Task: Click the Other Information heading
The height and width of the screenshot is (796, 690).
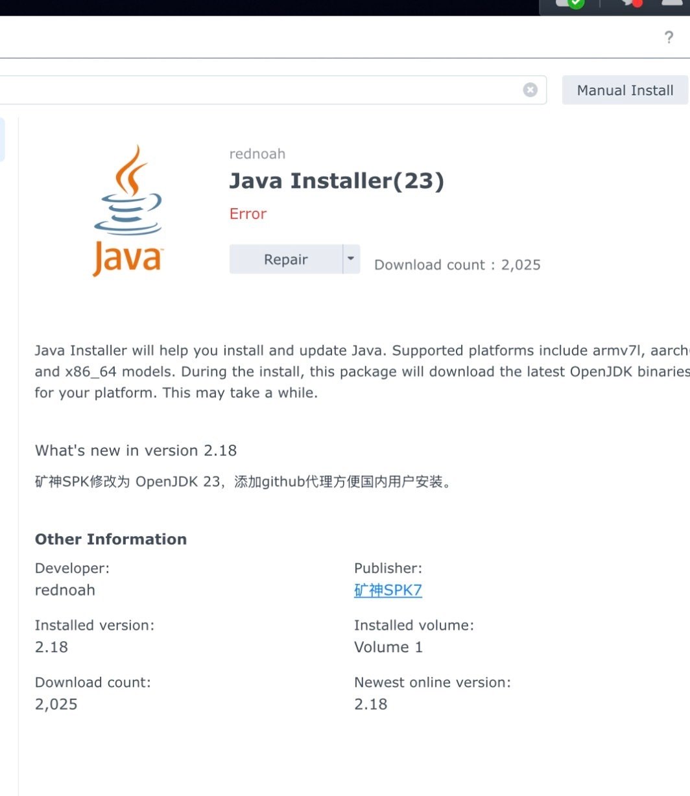Action: pos(110,539)
